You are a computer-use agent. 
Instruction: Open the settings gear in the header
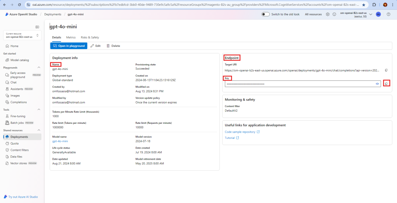[x=328, y=14]
